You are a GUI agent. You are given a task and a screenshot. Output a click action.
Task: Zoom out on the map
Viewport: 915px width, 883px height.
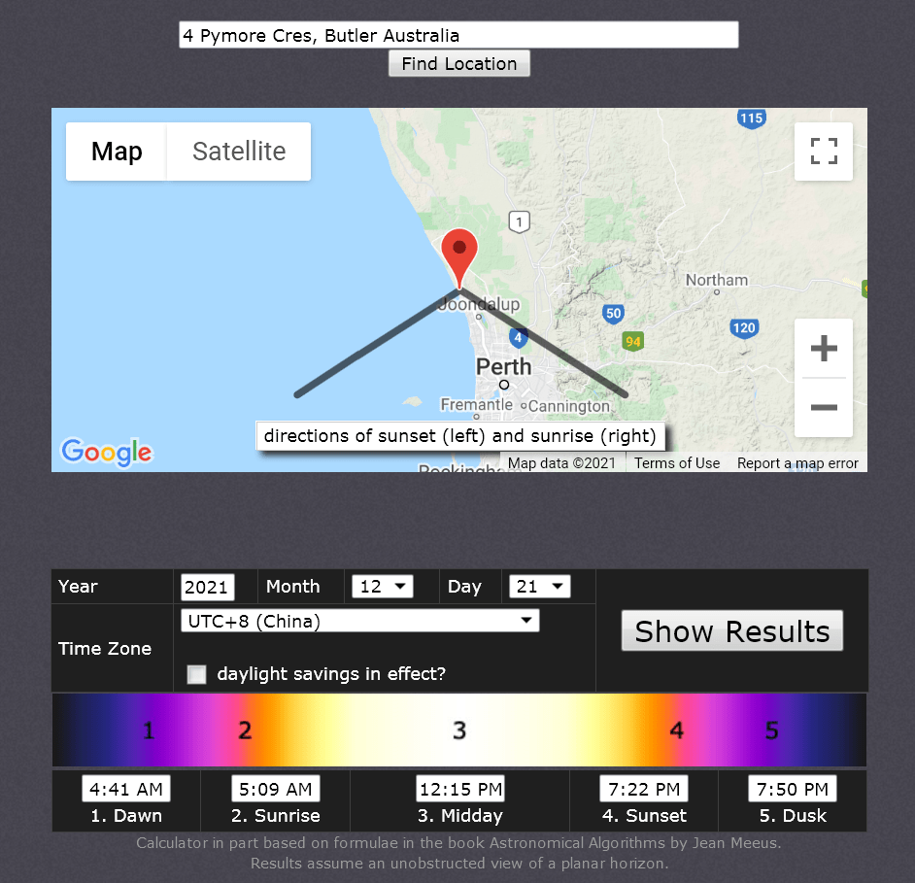tap(823, 407)
